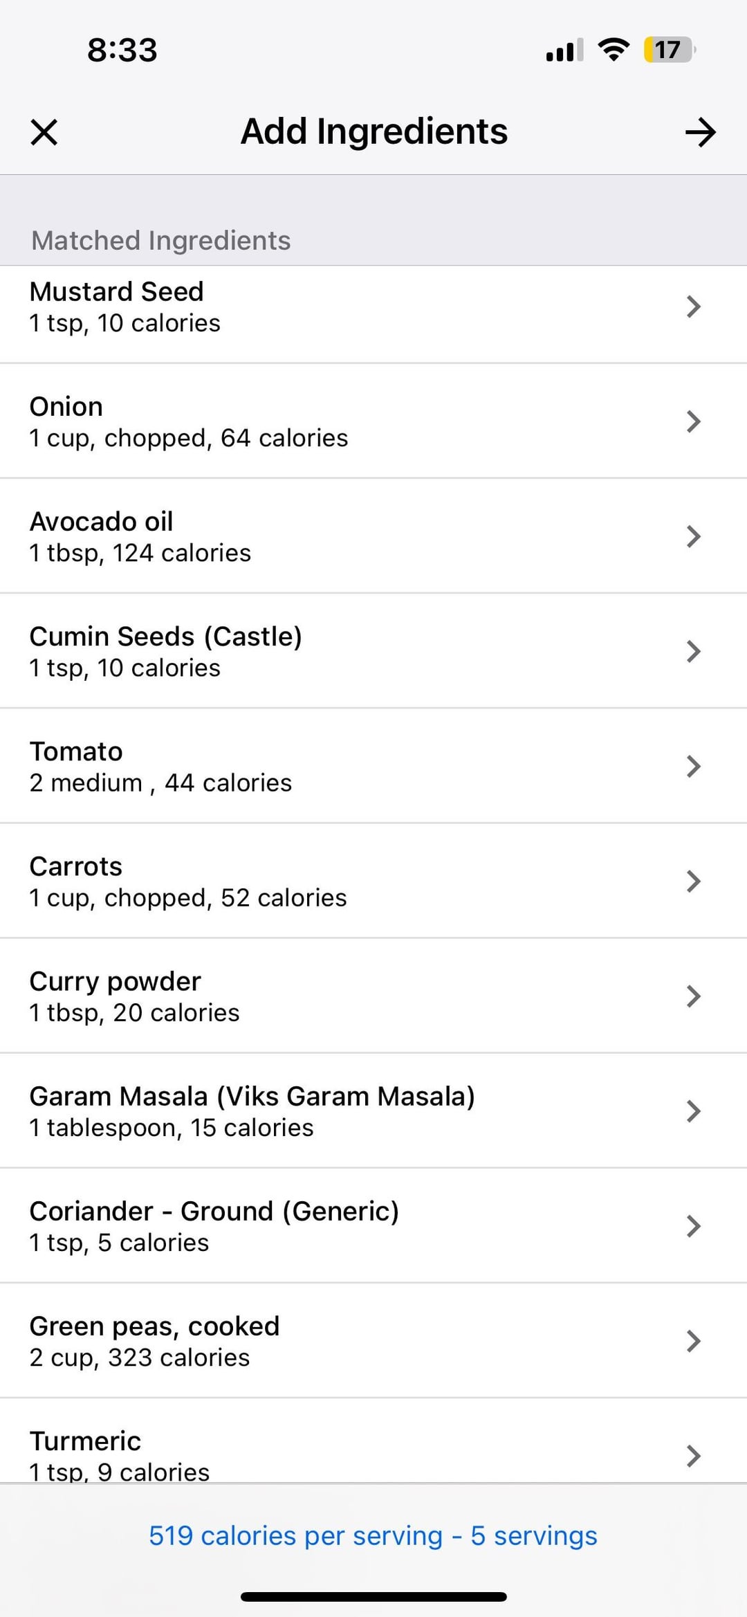Tap the Garam Masala row chevron
747x1617 pixels.
click(x=693, y=1111)
